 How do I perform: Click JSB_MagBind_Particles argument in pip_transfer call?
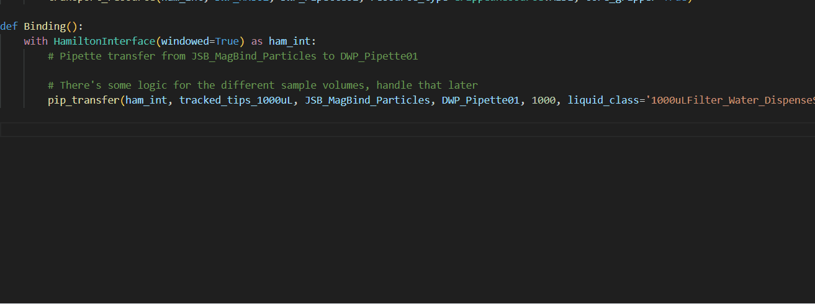[367, 100]
